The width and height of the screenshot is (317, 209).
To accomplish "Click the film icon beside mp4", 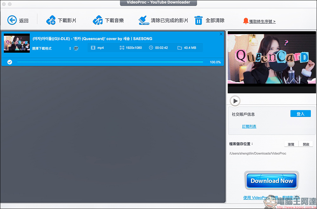I will (93, 48).
